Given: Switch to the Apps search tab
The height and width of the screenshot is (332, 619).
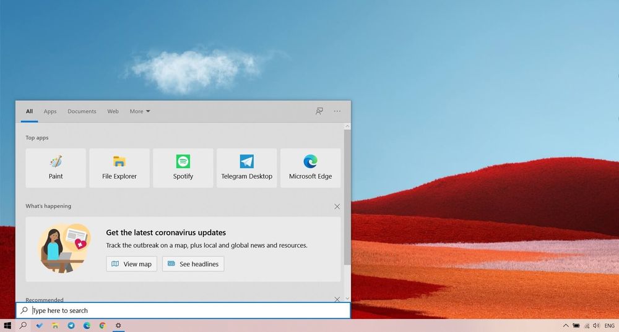Looking at the screenshot, I should (50, 111).
